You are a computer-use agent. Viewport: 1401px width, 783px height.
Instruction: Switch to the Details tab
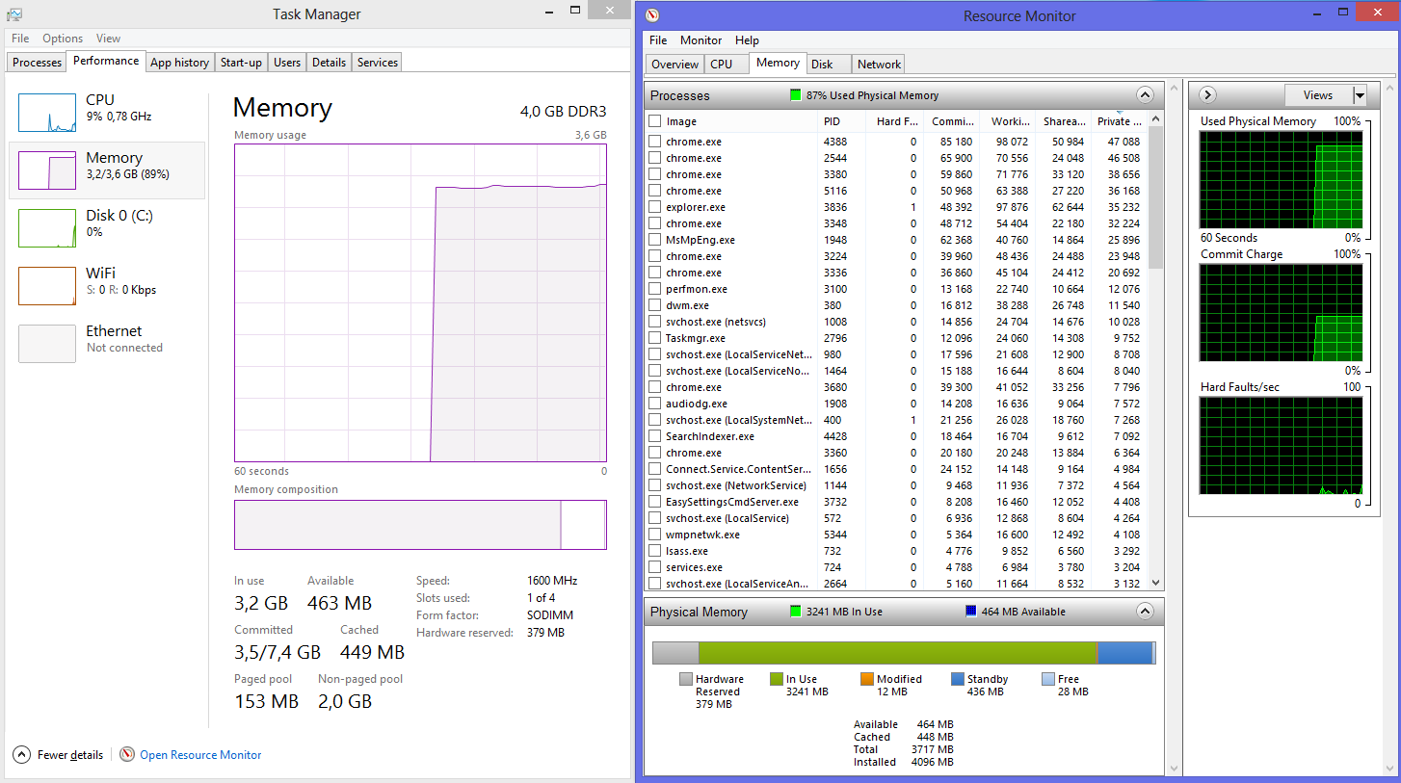[x=329, y=63]
